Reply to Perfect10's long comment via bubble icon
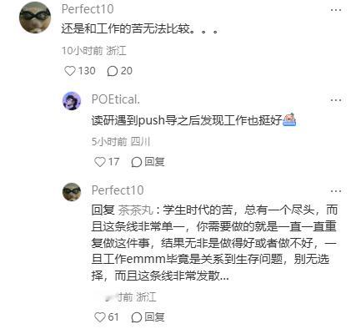361x334 pixels. click(x=137, y=317)
